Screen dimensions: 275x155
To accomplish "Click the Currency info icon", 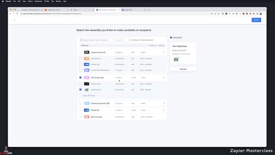I will click(x=139, y=40).
